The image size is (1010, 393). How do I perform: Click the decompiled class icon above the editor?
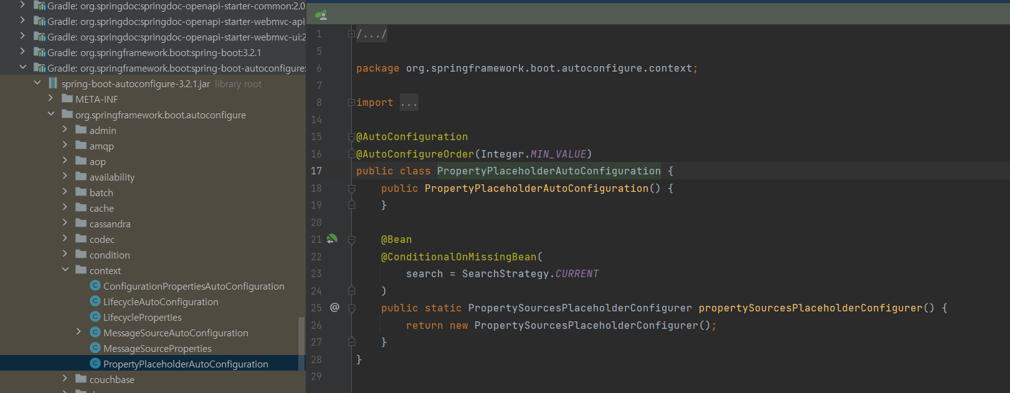321,15
